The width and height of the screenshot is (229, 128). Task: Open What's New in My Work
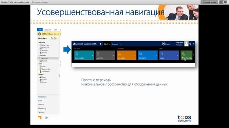[x=44, y=45]
